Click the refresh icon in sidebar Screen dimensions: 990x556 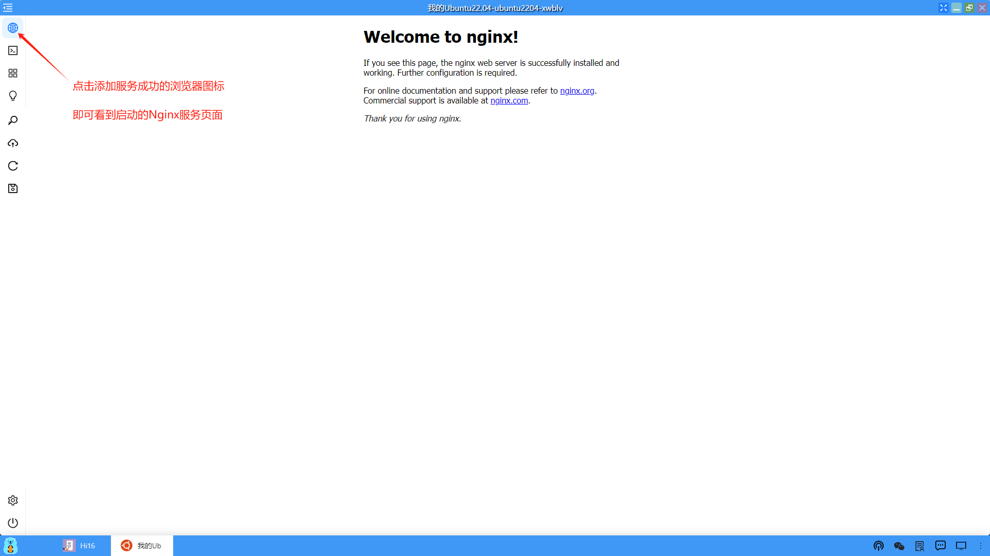[13, 166]
